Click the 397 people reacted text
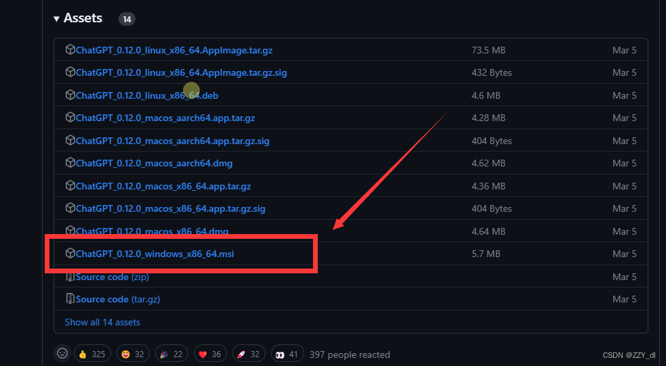Screen dimensions: 666x366 pyautogui.click(x=350, y=354)
